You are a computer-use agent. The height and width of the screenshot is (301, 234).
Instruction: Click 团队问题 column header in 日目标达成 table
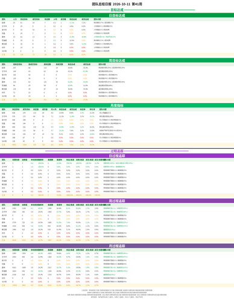click(x=97, y=19)
